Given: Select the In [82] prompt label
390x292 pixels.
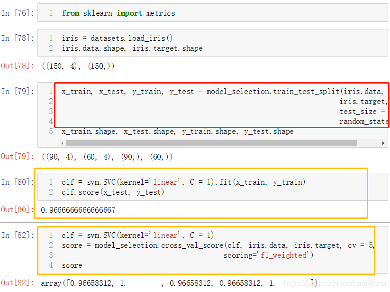Looking at the screenshot, I should 18,235.
